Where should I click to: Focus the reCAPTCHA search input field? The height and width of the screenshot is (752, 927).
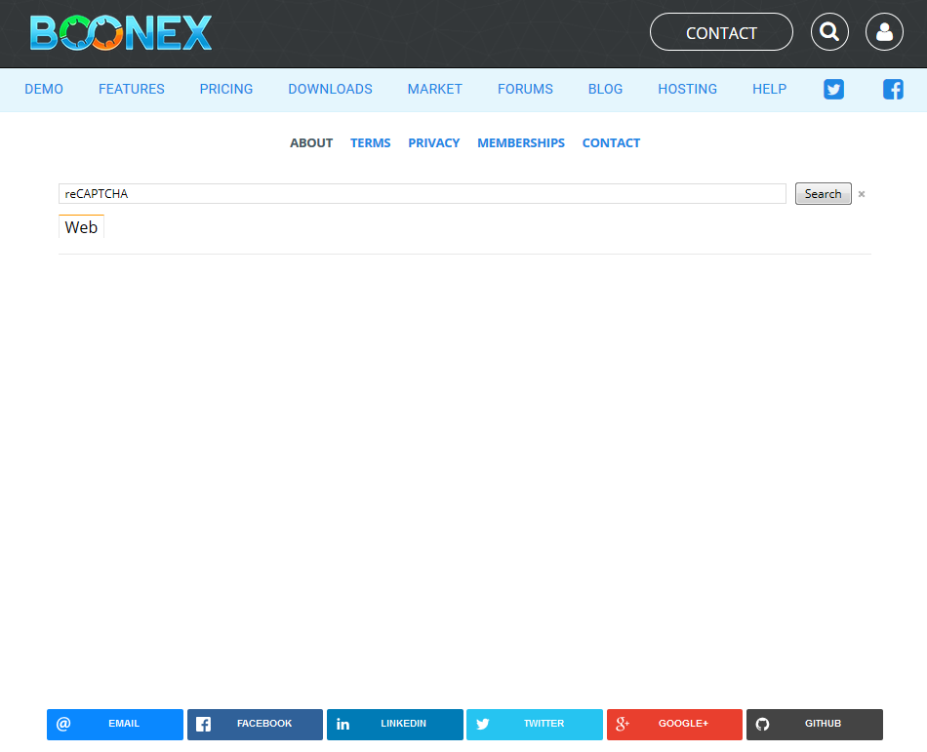click(x=422, y=194)
